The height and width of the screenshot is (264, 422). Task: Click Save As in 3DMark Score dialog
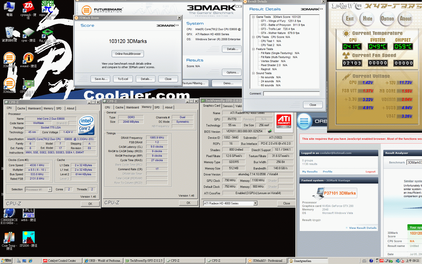click(x=101, y=79)
